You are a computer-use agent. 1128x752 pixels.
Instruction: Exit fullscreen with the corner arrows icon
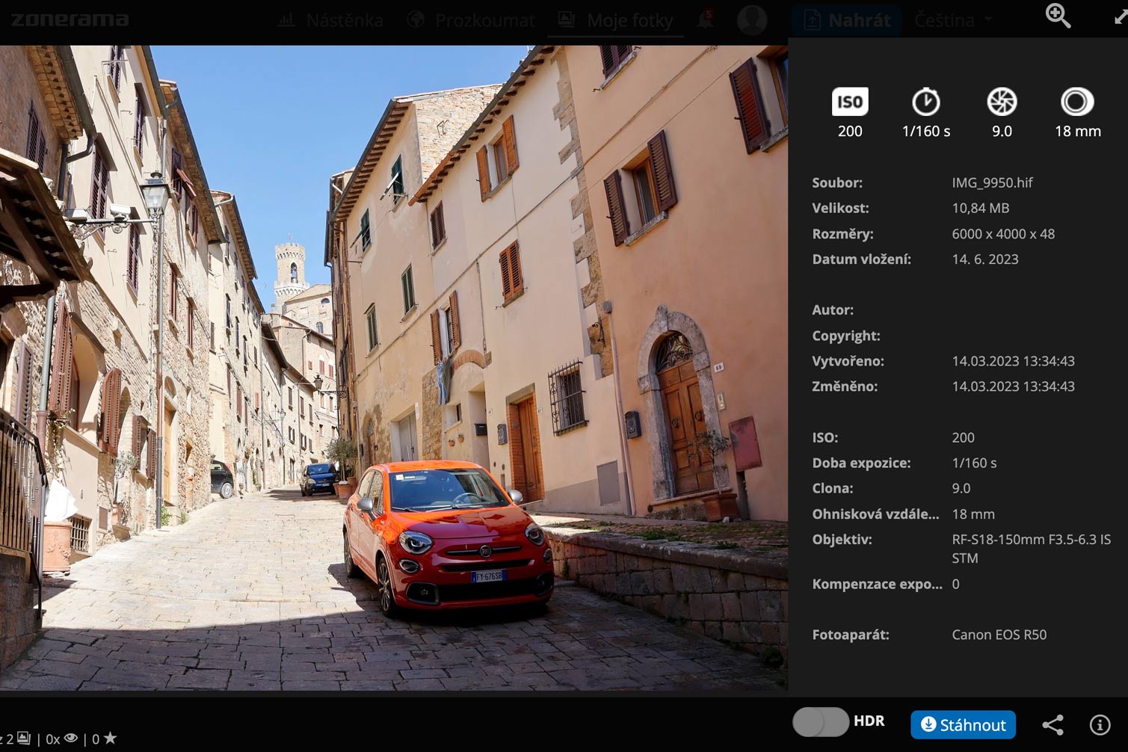(1120, 16)
